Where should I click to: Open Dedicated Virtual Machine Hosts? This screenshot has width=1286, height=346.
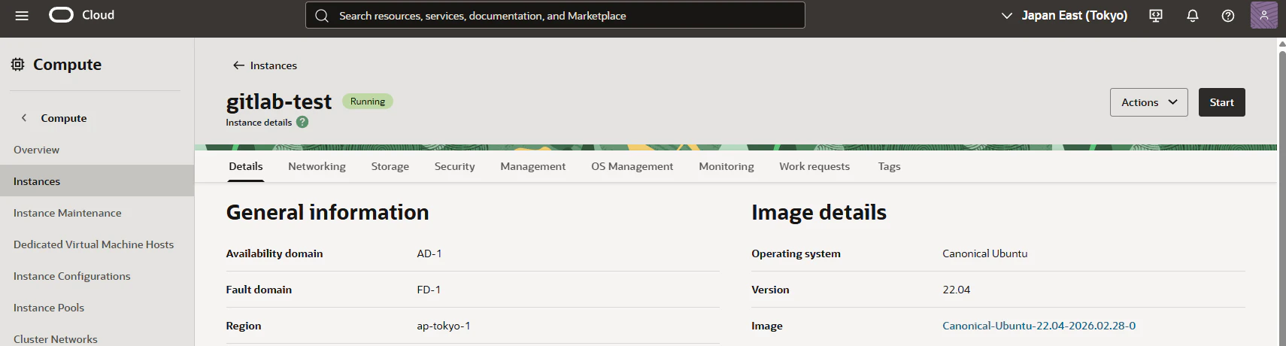[97, 244]
